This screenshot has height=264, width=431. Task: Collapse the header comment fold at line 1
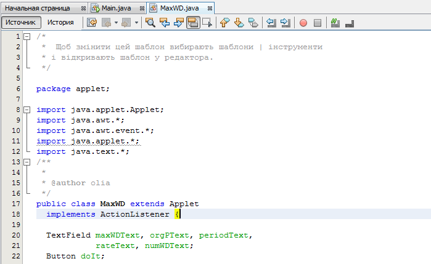point(27,36)
